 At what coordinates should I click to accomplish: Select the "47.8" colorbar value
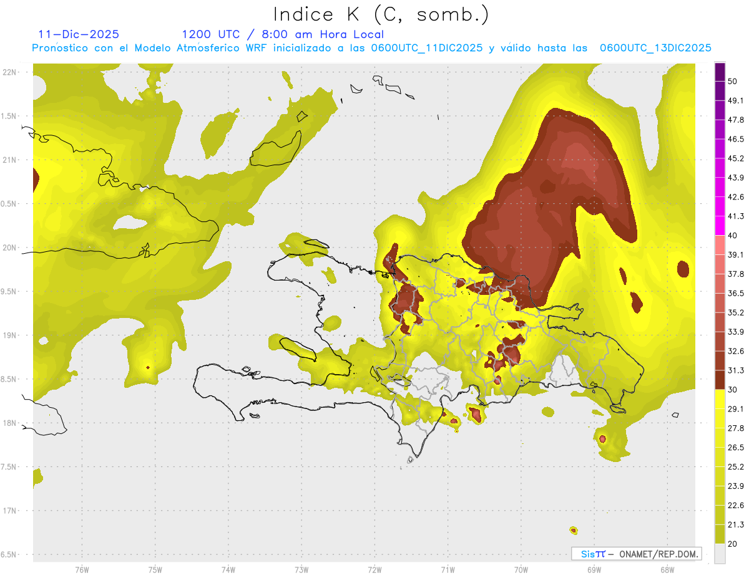pos(736,120)
